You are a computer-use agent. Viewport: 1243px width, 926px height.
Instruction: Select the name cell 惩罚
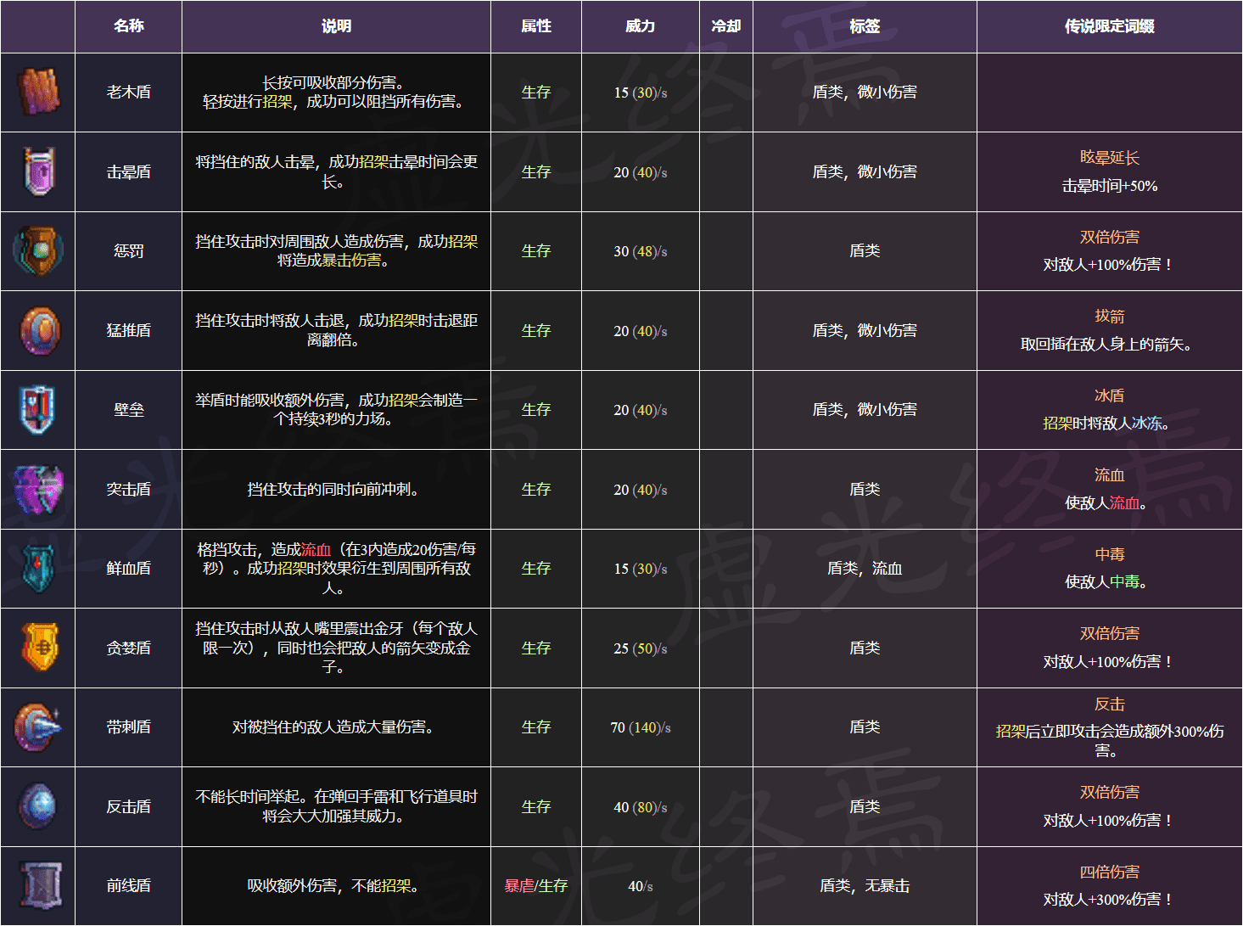point(128,251)
